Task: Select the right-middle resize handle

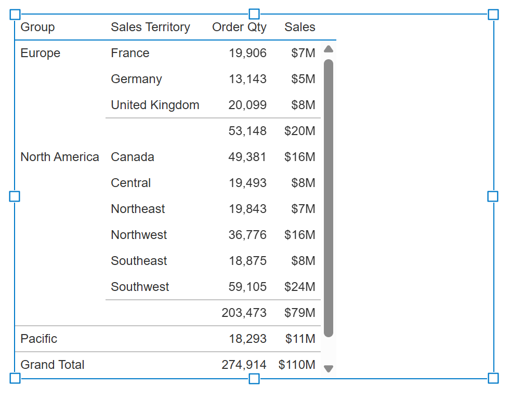Action: 492,196
